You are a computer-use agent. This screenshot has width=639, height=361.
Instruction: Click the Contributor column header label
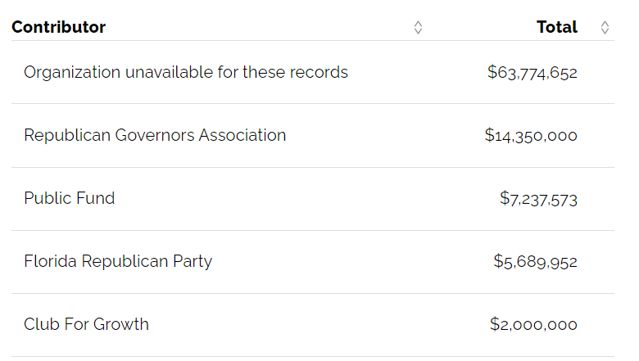tap(58, 27)
